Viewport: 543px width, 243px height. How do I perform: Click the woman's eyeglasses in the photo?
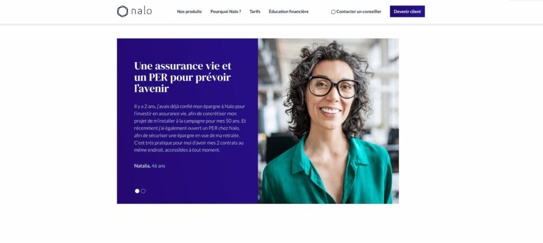click(333, 87)
